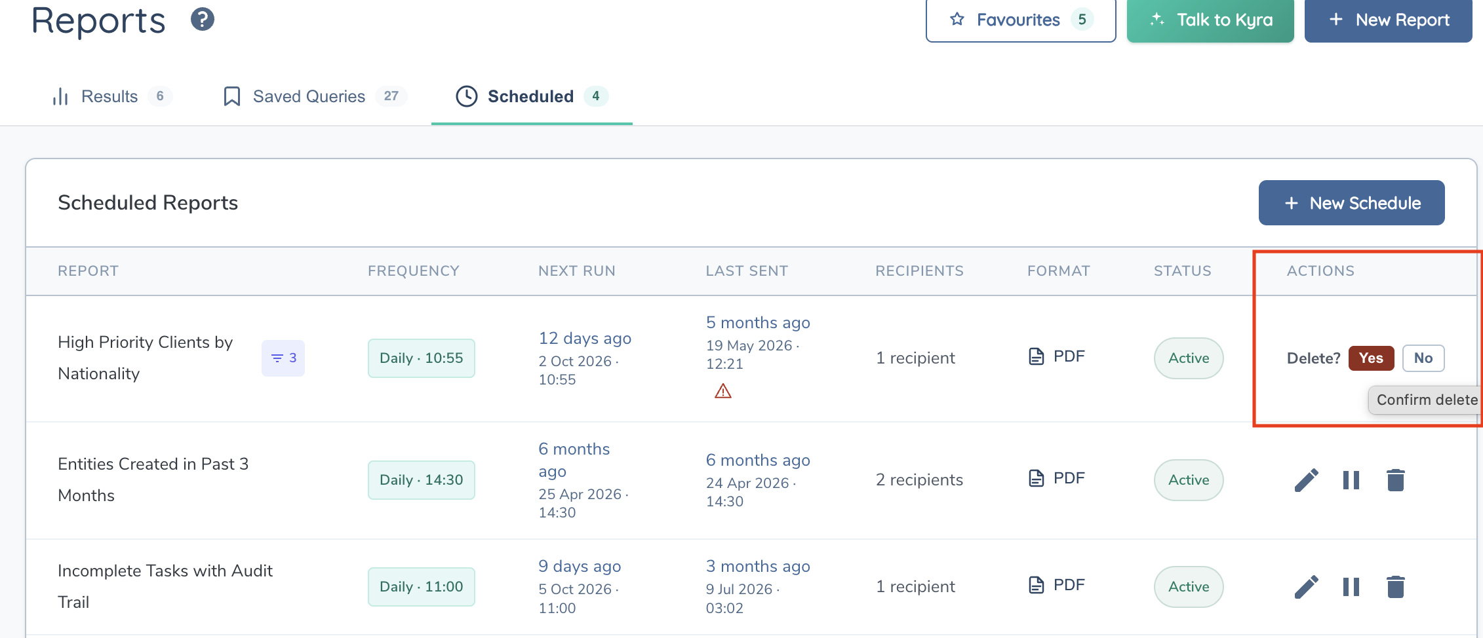This screenshot has height=638, width=1483.
Task: Click the Active status of Entities Created row
Action: tap(1189, 480)
